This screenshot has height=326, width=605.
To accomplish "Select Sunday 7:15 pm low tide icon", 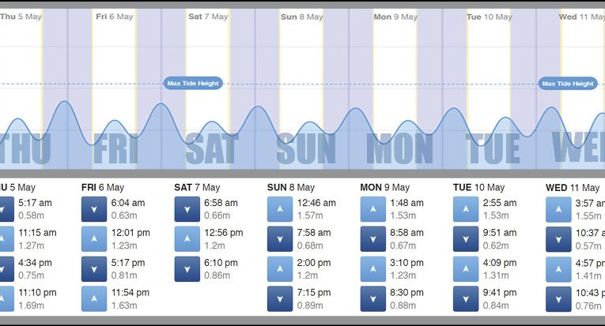I will pos(280,298).
